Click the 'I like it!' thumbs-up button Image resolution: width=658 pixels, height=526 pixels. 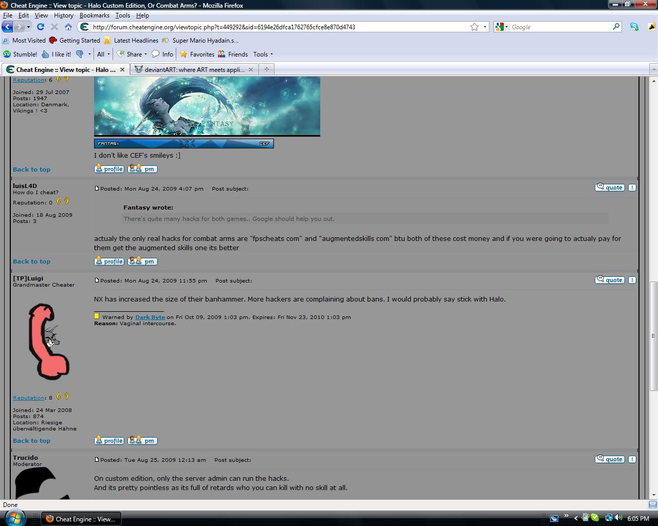(x=56, y=54)
